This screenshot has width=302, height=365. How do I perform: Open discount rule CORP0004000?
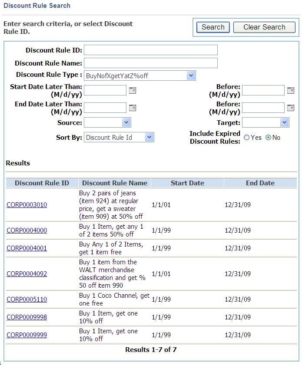point(27,230)
